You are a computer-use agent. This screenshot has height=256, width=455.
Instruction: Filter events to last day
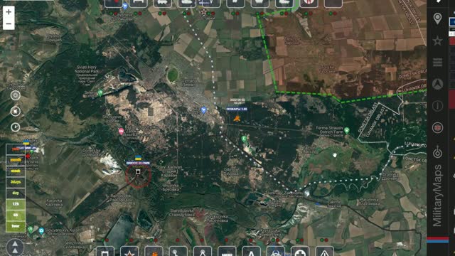[x=16, y=193]
